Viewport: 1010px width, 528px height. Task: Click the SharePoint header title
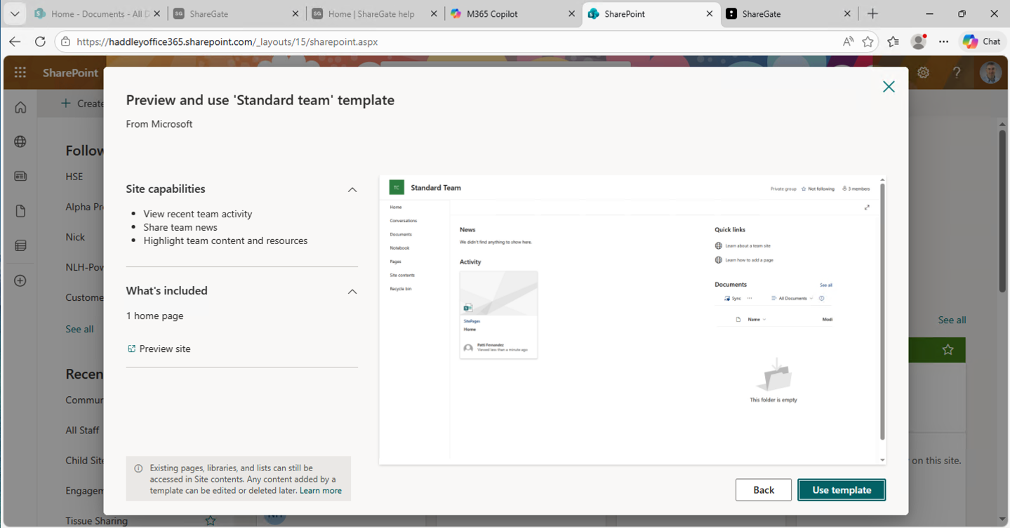[70, 73]
